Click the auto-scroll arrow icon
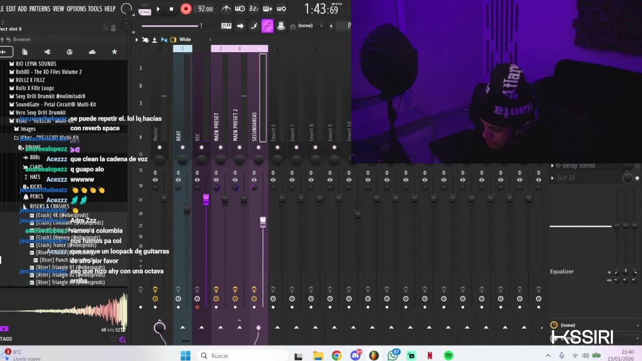The image size is (642, 361). (240, 26)
